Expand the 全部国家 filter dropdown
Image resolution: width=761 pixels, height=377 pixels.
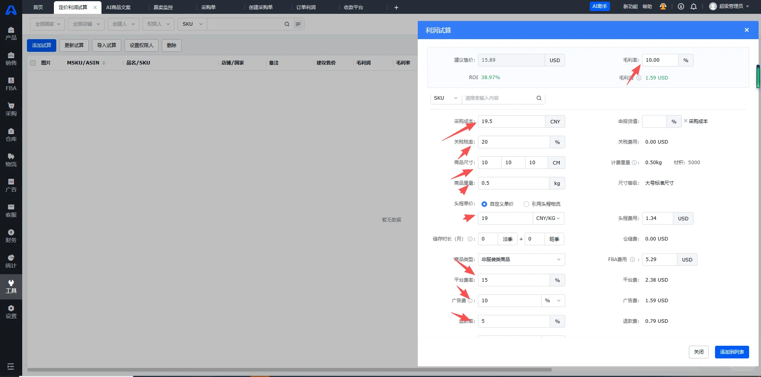48,24
